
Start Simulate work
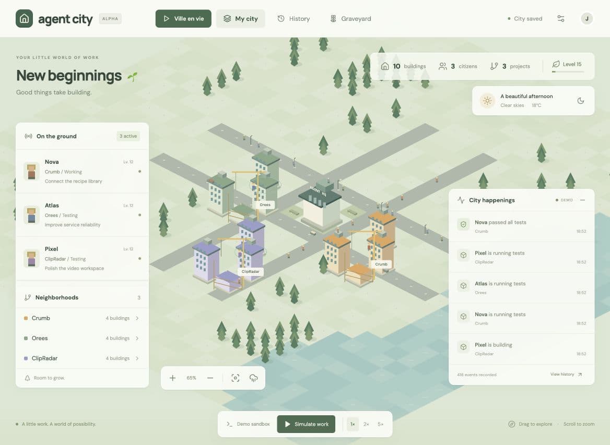[x=306, y=424]
